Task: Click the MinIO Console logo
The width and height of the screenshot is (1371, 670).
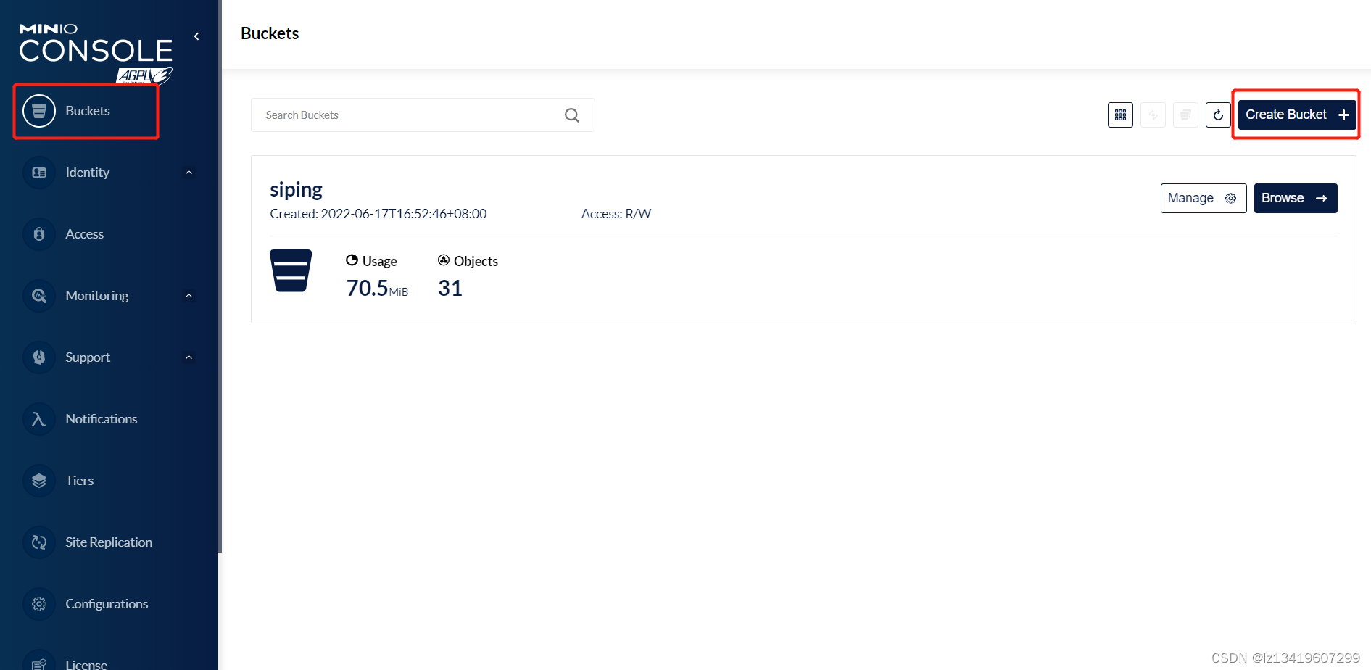Action: (96, 43)
